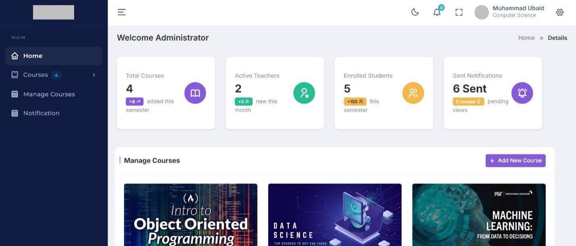Select the Data Science course image
This screenshot has height=246, width=576.
point(335,215)
